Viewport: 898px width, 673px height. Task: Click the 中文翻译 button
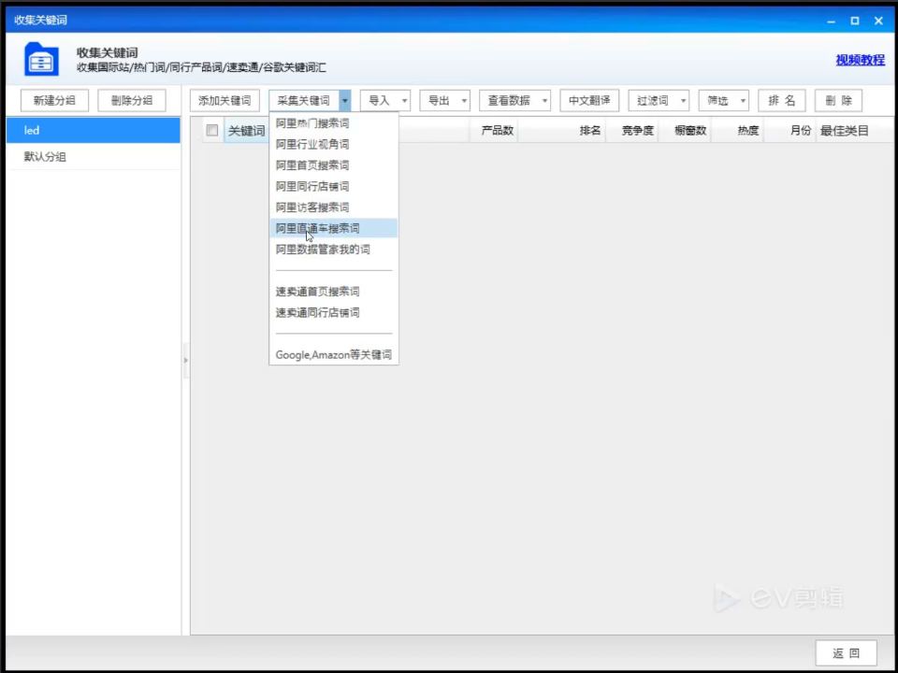coord(589,101)
